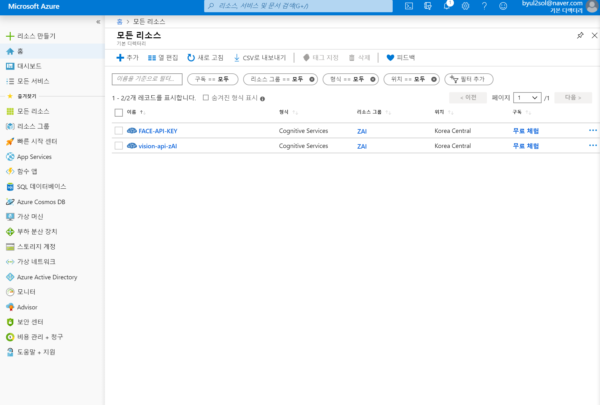
Task: Open portal settings gear
Action: click(x=466, y=6)
